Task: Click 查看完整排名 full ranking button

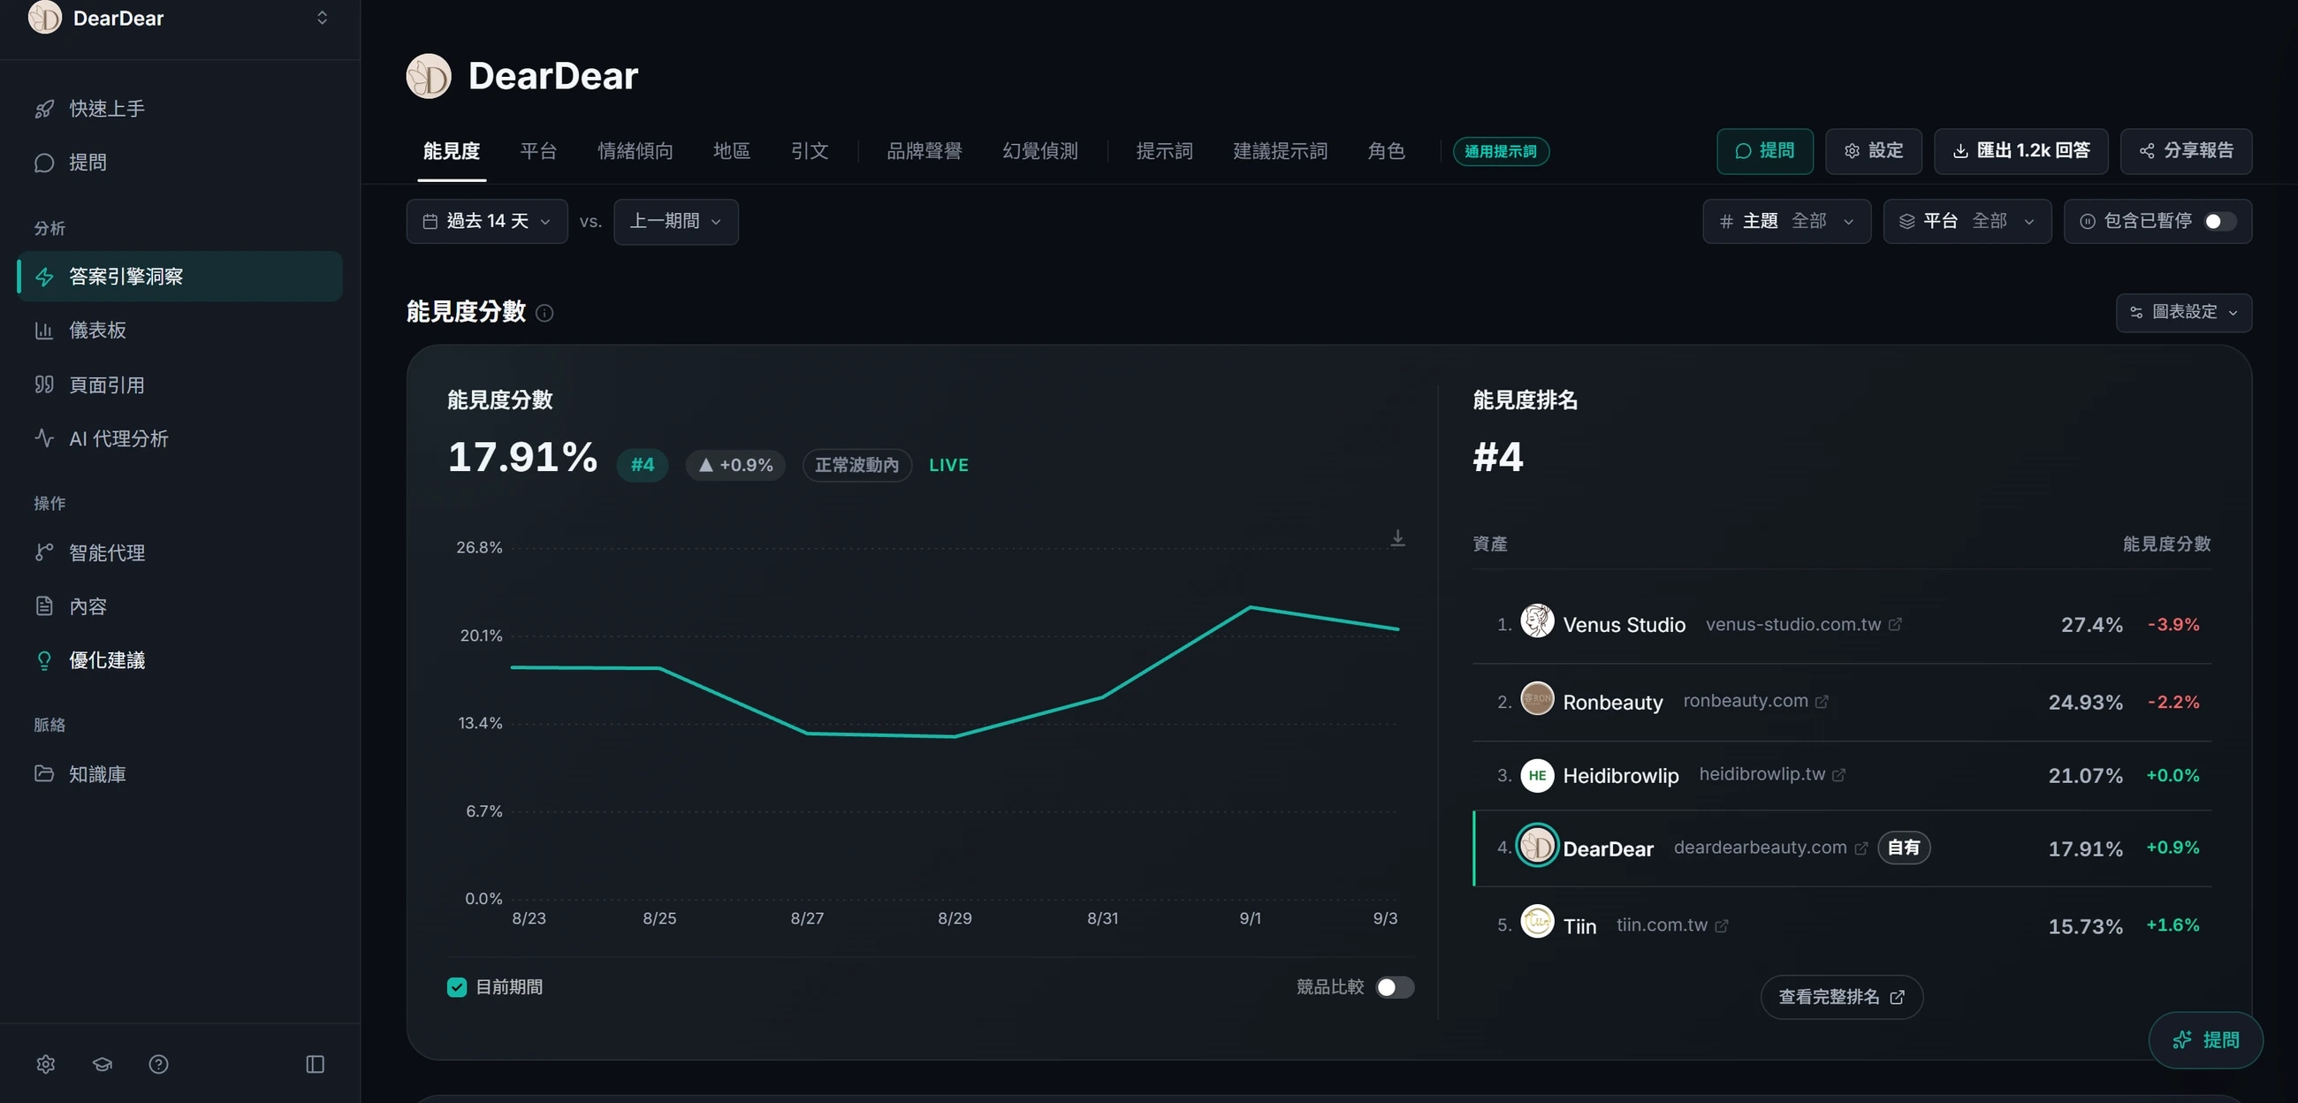Action: (1841, 997)
